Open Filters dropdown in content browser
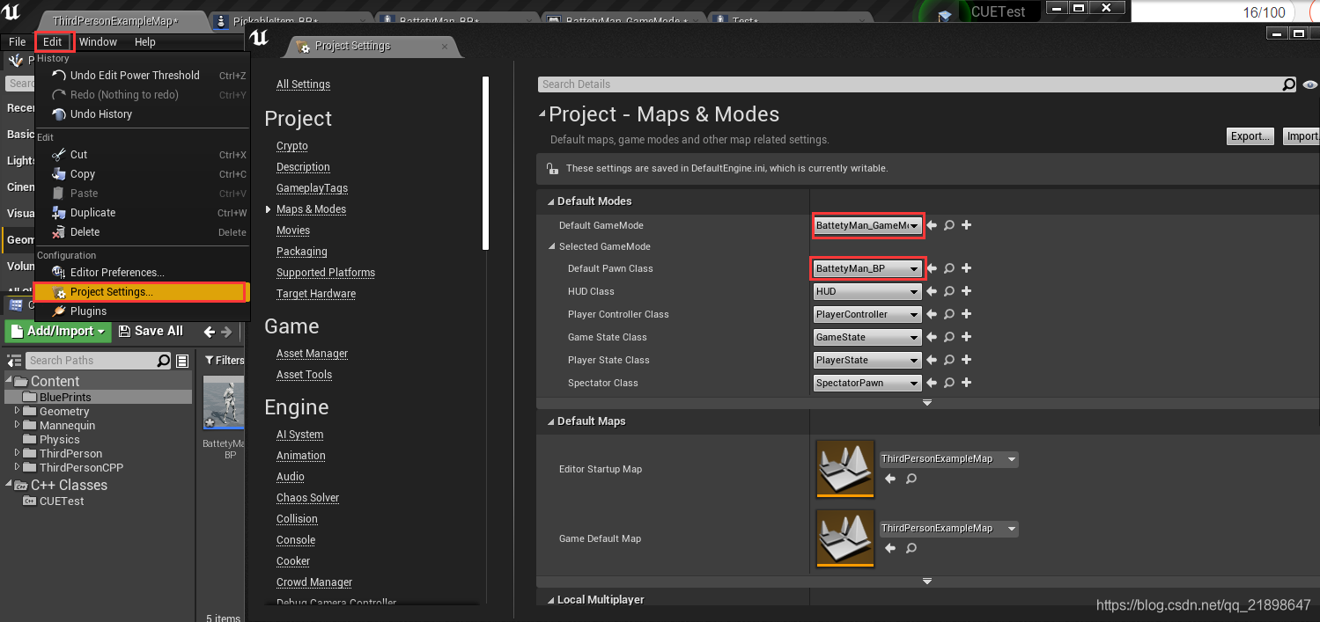 click(x=225, y=361)
